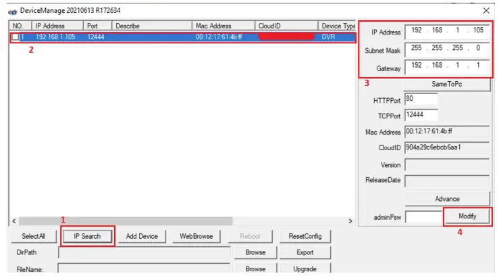Click the empty Version field
This screenshot has height=278, width=499.
(447, 165)
